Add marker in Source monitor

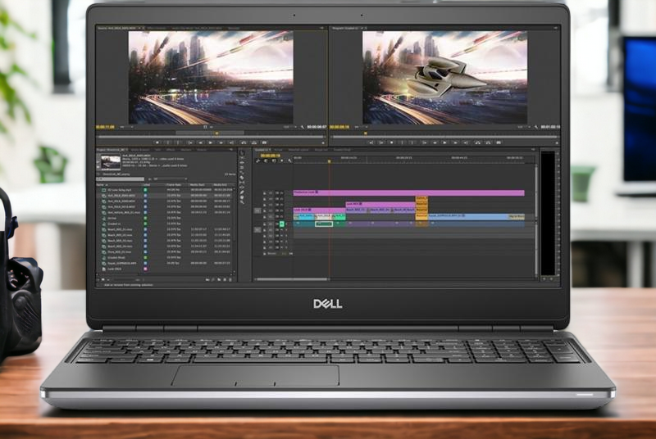click(x=157, y=143)
